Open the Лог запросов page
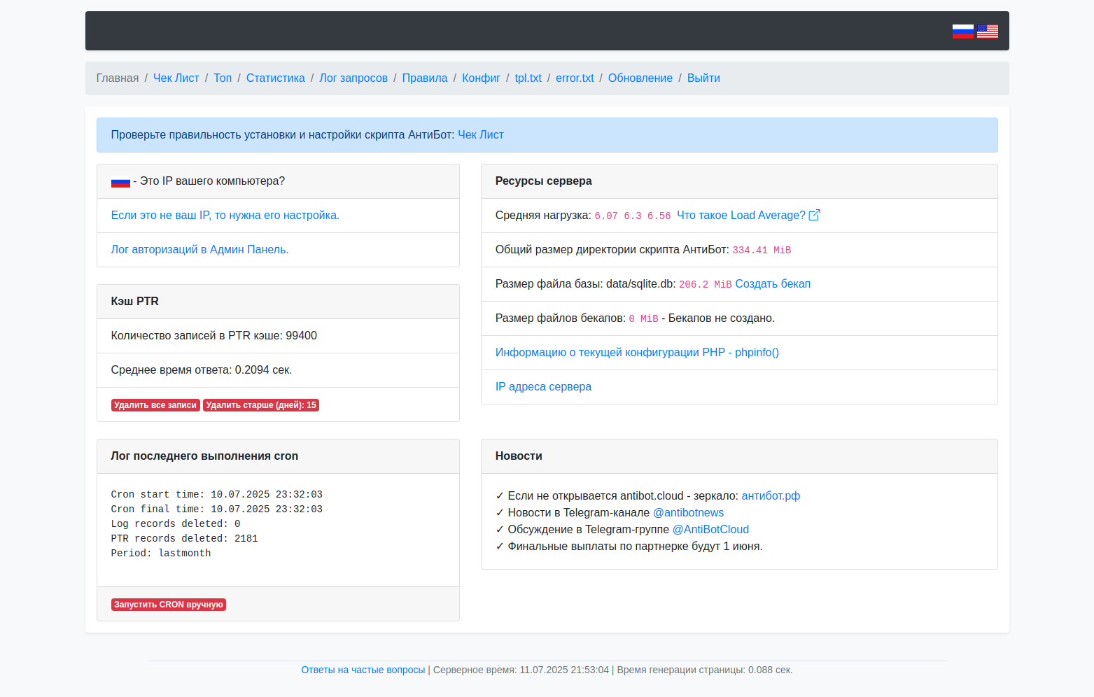 [x=353, y=78]
